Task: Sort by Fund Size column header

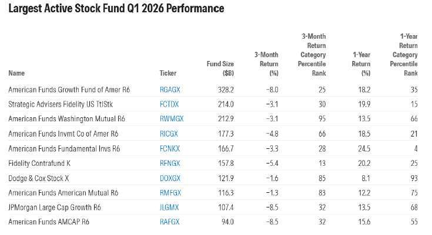Action: coord(221,69)
